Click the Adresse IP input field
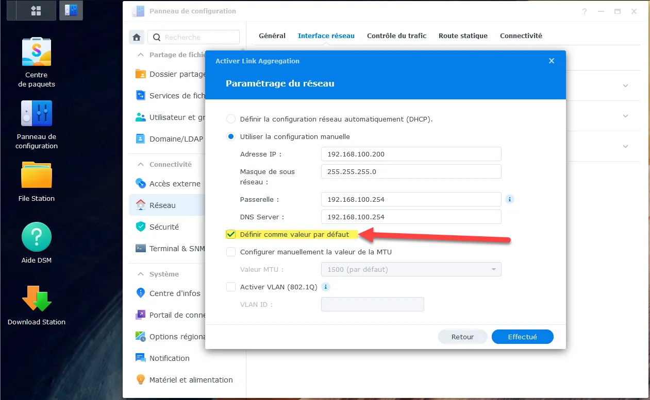 [411, 154]
